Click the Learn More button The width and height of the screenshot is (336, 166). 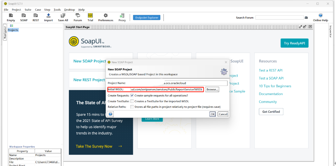pos(152,119)
